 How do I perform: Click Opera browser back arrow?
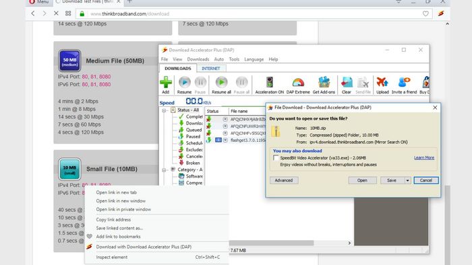(33, 13)
